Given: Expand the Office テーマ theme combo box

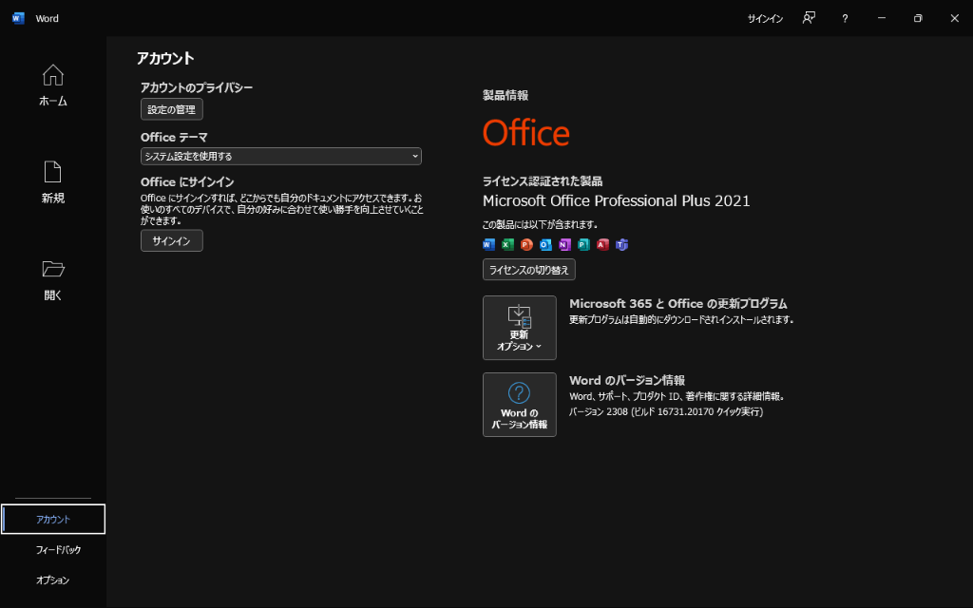Looking at the screenshot, I should [281, 157].
